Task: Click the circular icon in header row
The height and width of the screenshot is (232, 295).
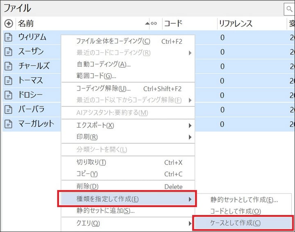Action: [8, 24]
